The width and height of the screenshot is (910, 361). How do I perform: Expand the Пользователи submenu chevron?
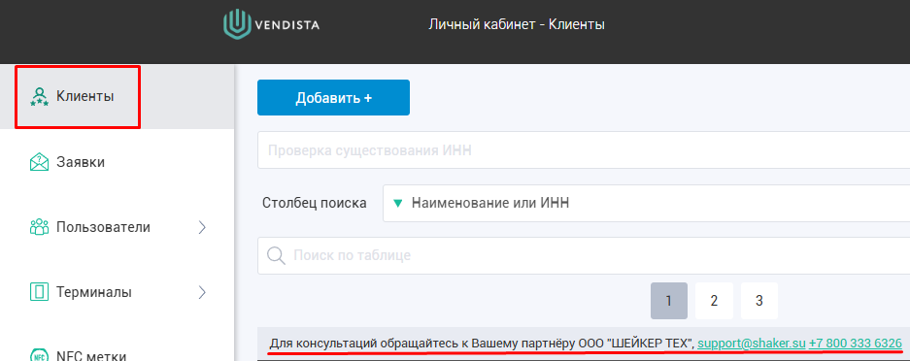[202, 227]
